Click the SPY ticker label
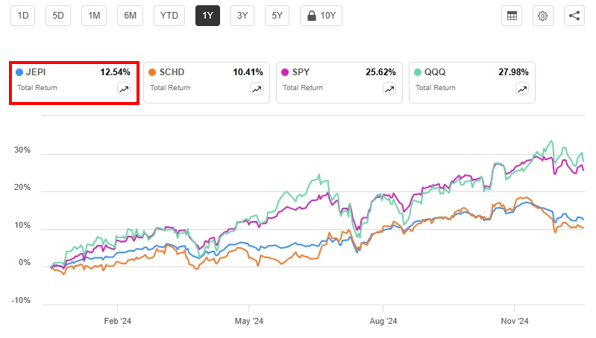Image resolution: width=596 pixels, height=338 pixels. [301, 72]
